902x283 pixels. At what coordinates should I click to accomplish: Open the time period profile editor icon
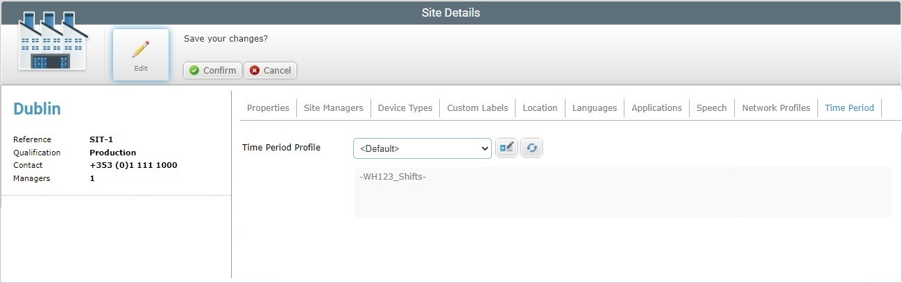click(x=507, y=148)
